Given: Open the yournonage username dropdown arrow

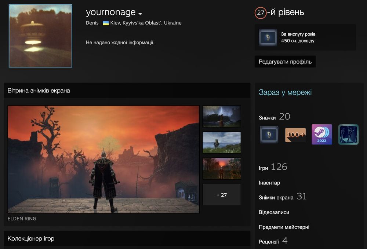Looking at the screenshot, I should [x=140, y=14].
